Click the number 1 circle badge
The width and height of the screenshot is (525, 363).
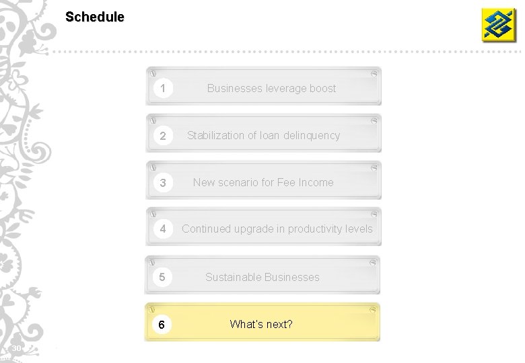tap(162, 88)
